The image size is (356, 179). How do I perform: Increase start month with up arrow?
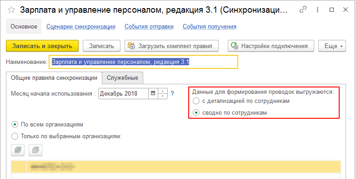click(163, 91)
